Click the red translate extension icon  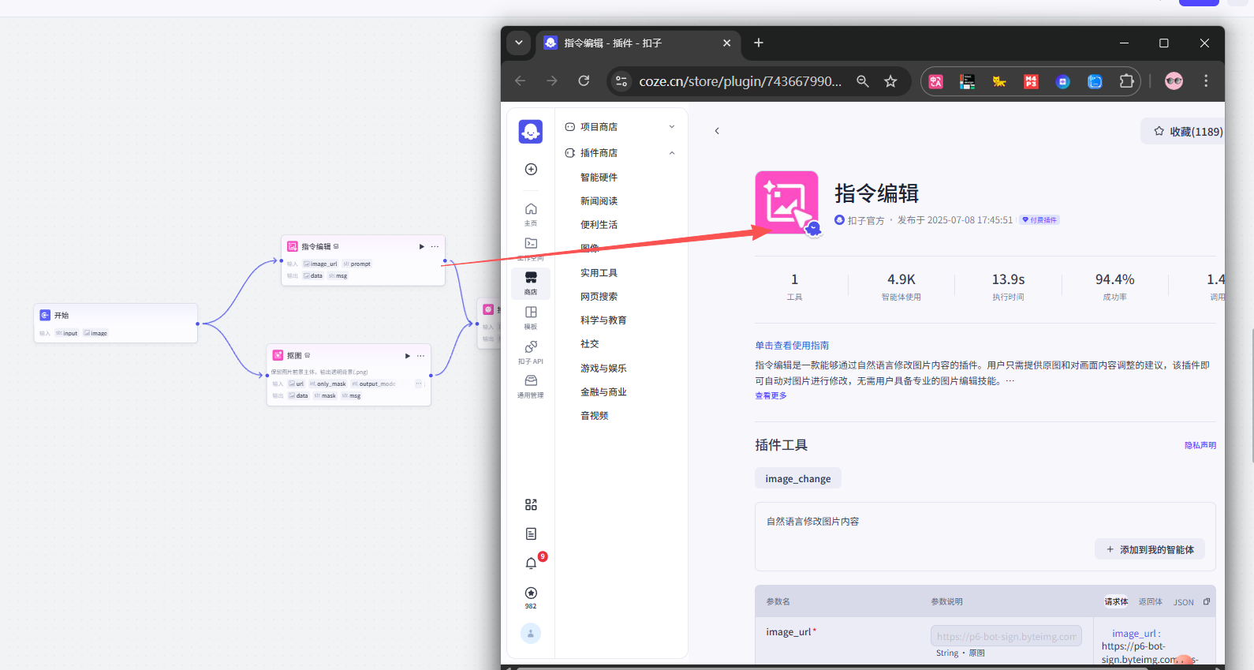(936, 81)
